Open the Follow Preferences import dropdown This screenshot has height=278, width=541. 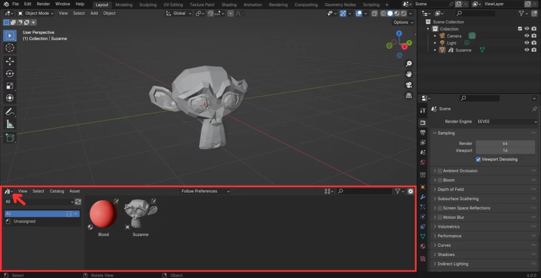[206, 191]
